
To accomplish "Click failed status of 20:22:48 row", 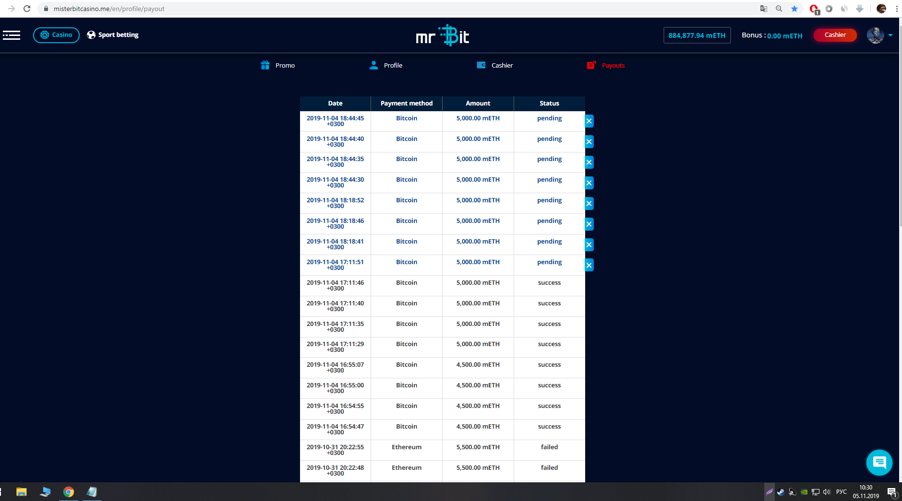I will point(549,468).
